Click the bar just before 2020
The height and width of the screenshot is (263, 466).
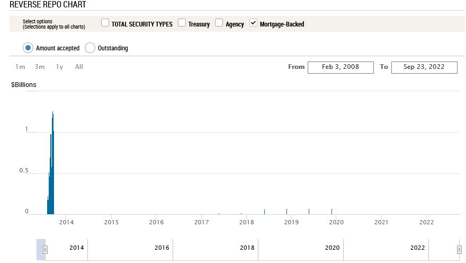tap(331, 212)
